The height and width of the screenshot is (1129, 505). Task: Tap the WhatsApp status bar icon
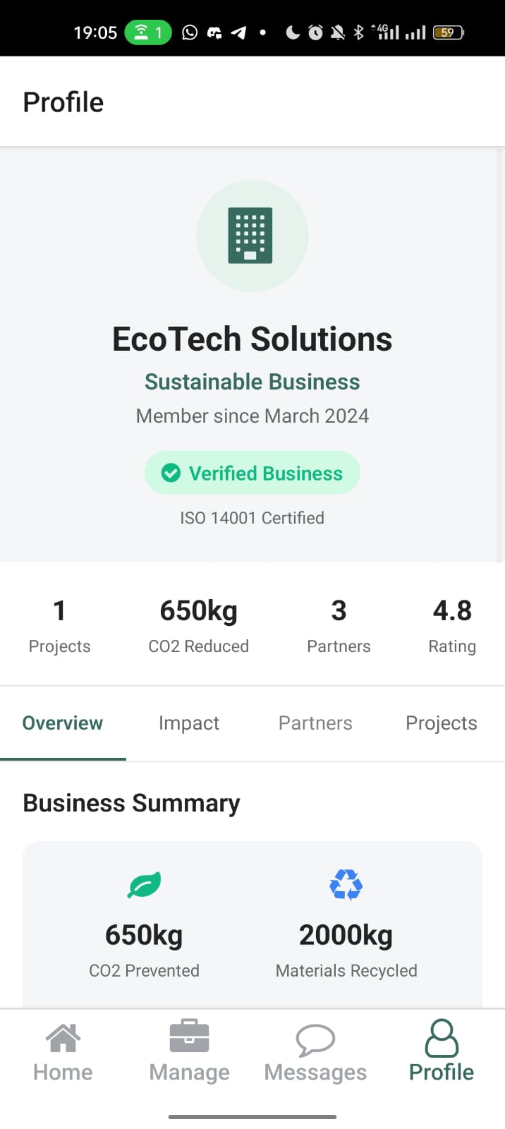[x=190, y=32]
